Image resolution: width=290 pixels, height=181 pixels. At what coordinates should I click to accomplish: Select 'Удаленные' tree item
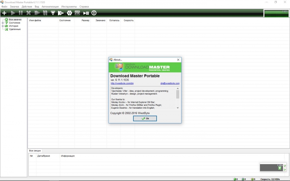(15, 29)
